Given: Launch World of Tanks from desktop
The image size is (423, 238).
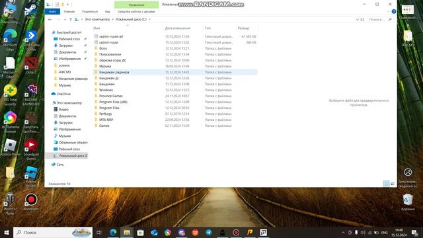Looking at the screenshot, I should click(x=10, y=204).
